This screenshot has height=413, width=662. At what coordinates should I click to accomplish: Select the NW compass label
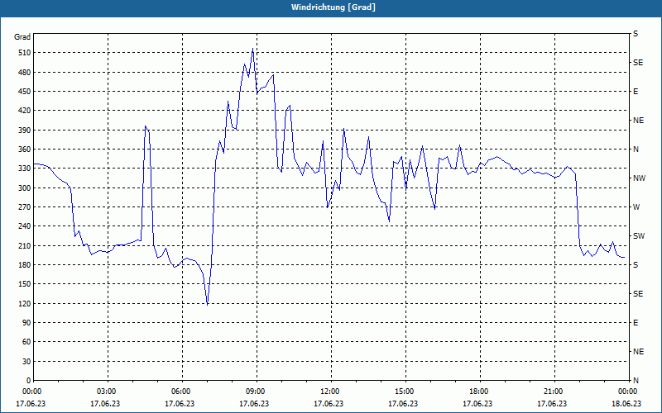click(639, 178)
